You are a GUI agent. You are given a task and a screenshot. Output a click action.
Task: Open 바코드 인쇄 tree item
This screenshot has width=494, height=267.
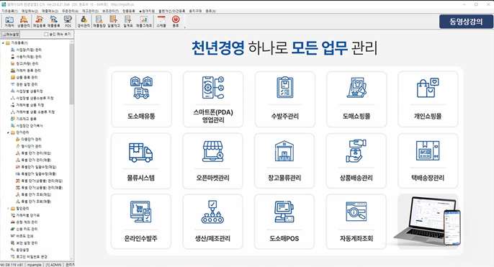click(22, 236)
